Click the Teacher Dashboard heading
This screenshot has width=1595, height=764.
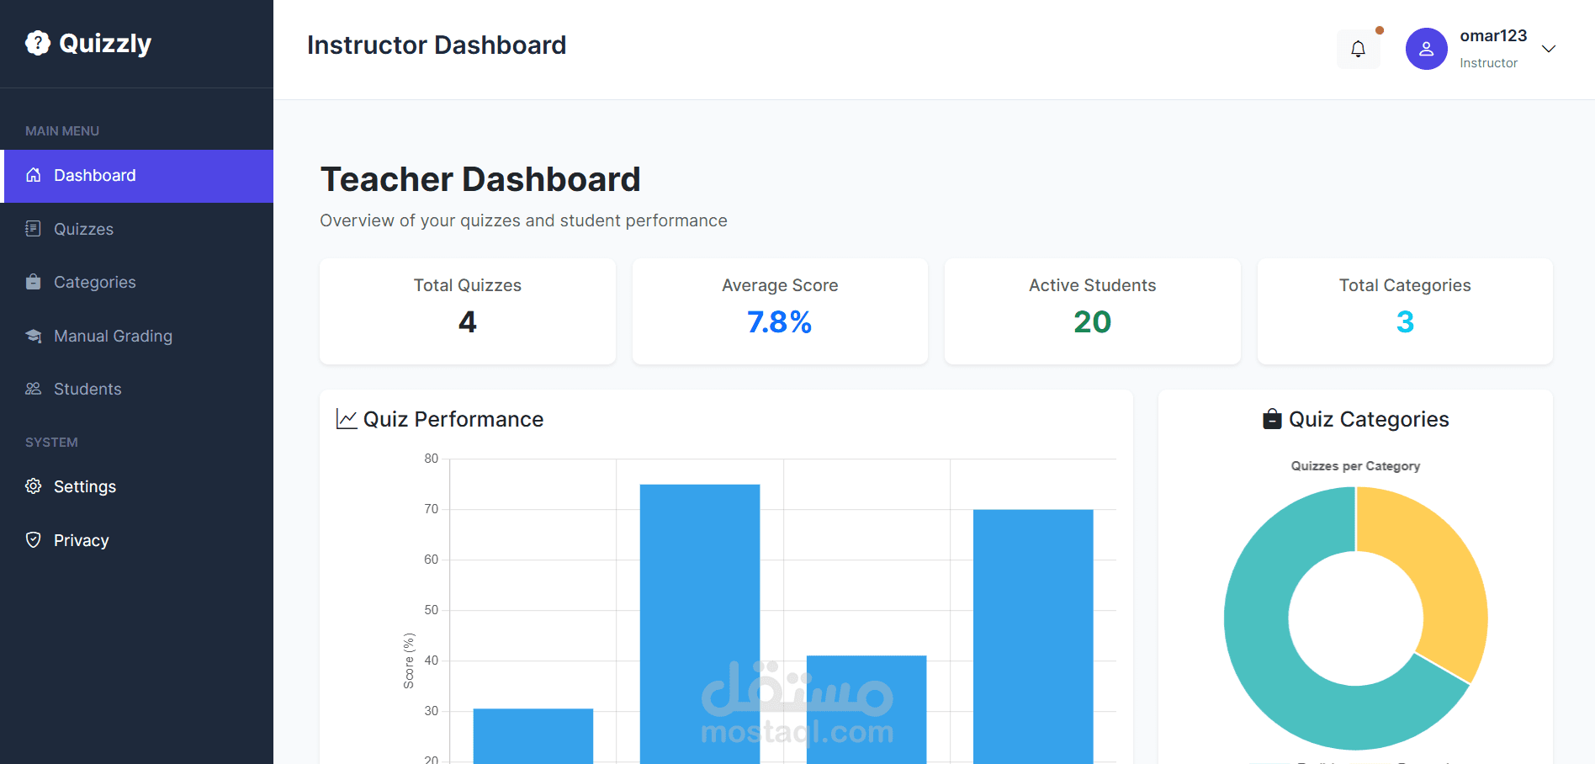480,179
